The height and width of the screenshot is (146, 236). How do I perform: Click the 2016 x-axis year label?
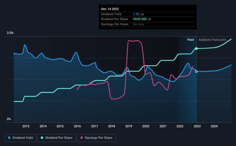coord(77,126)
